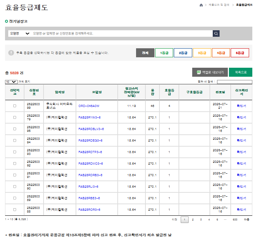The height and width of the screenshot is (241, 257).
Task: Filter by 2등급 grade
Action: 183,53
